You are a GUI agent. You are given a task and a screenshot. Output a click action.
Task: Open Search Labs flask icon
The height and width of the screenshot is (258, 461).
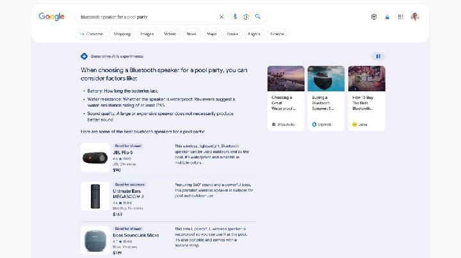pos(387,17)
